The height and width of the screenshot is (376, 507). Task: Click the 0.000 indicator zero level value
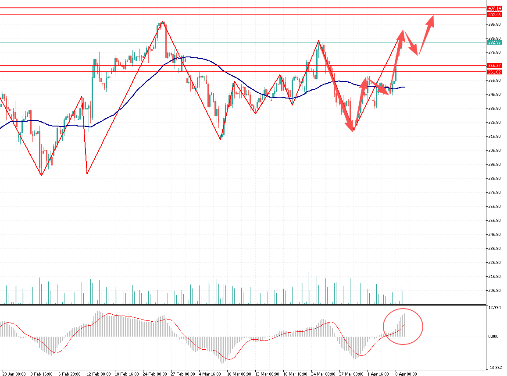coord(493,336)
